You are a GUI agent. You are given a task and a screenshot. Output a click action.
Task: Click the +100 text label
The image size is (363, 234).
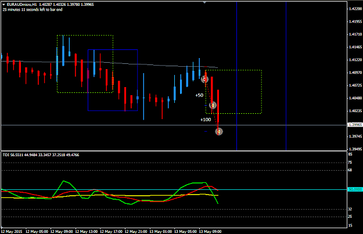point(206,120)
